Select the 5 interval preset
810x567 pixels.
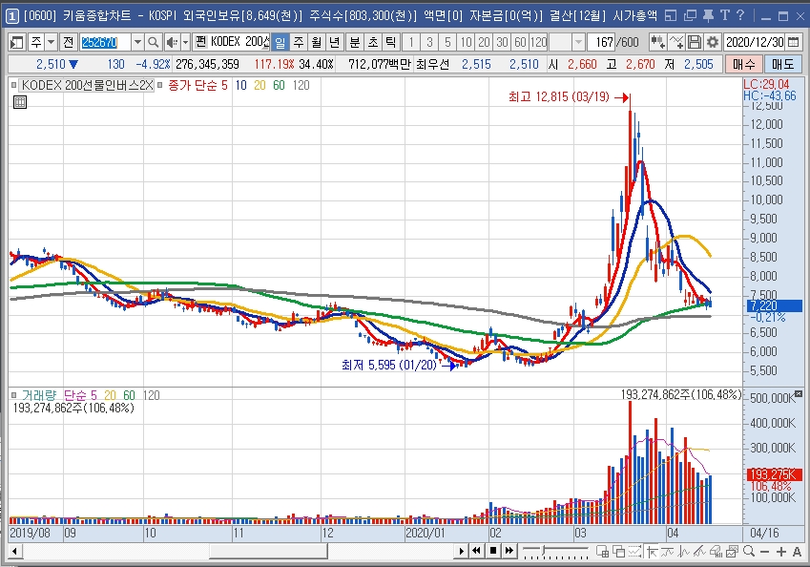447,42
